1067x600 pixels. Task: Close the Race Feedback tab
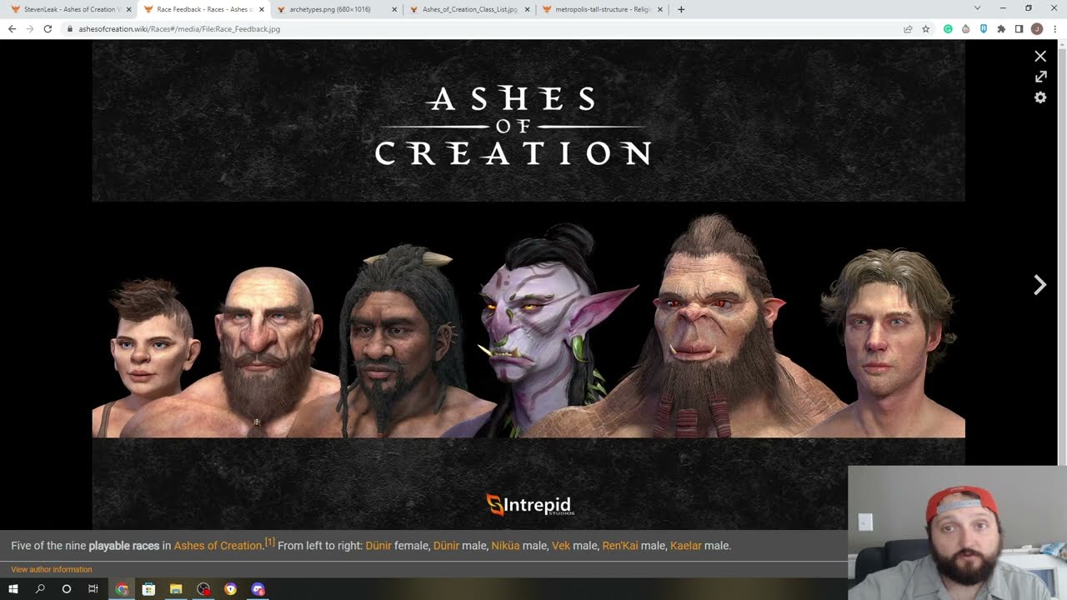tap(262, 9)
